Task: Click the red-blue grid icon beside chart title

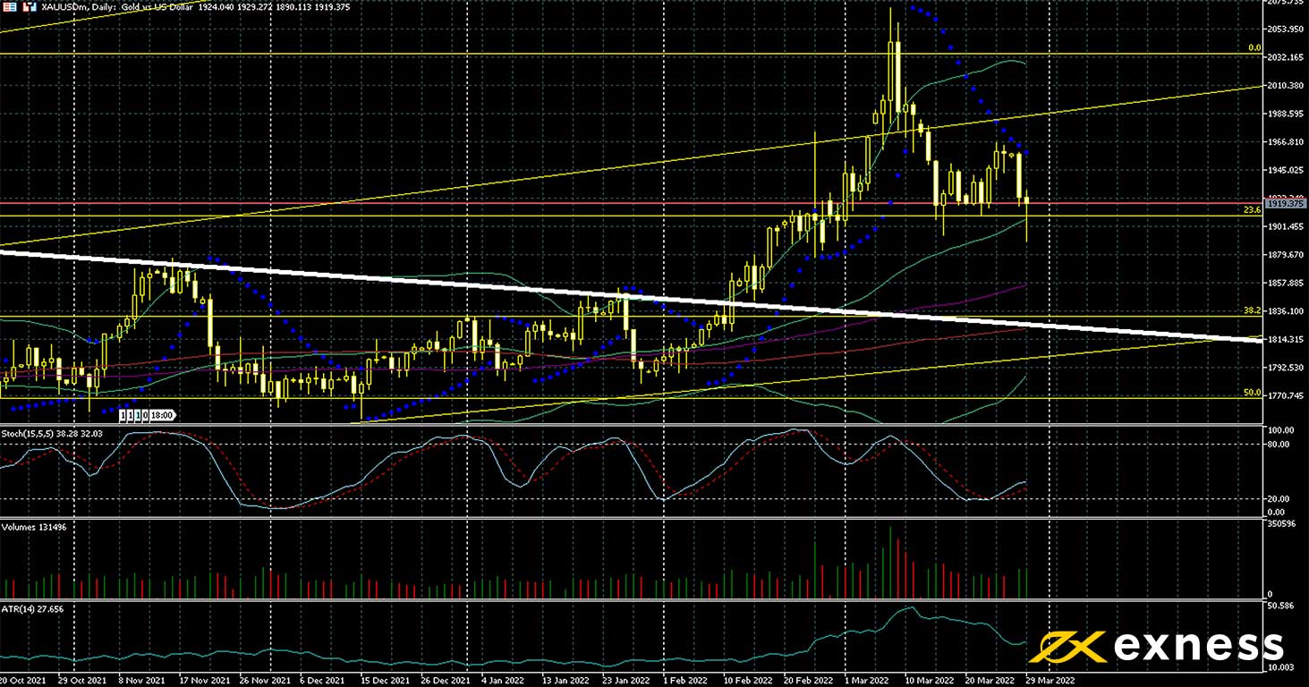Action: (x=9, y=5)
